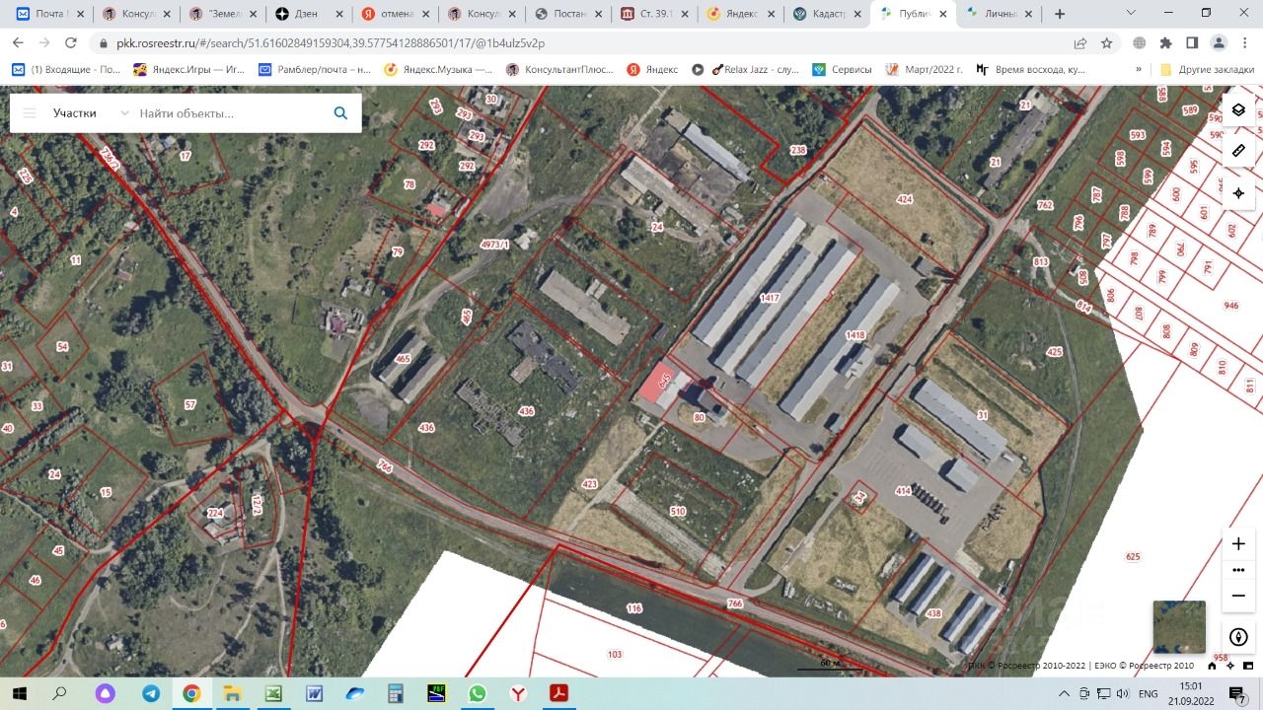Screen dimensions: 1263x710
Task: Bookmark this page with star icon
Action: 1107,43
